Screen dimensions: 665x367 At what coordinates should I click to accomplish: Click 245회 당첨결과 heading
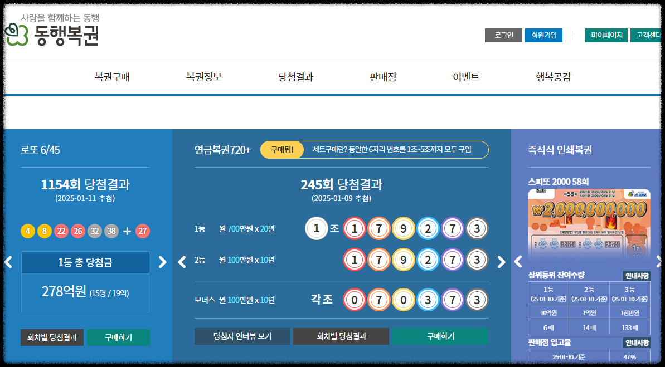(341, 184)
